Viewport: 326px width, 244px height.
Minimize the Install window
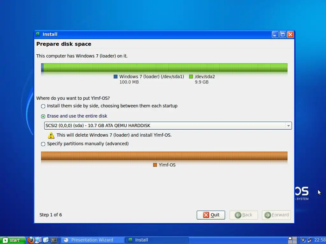275,34
